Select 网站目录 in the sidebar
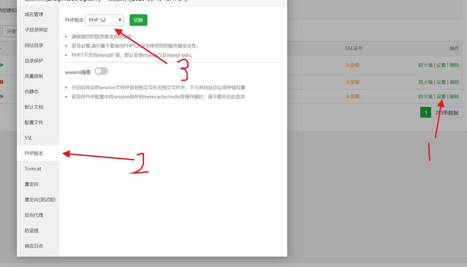 [x=34, y=45]
